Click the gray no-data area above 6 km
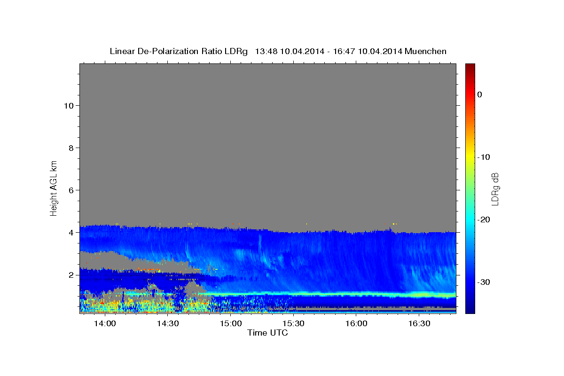The width and height of the screenshot is (564, 376). (x=268, y=127)
